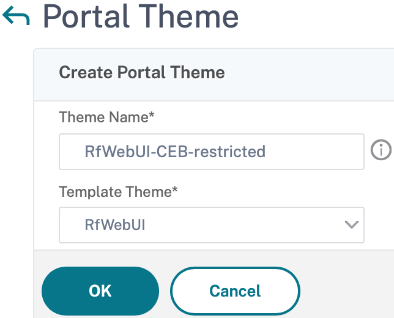
Task: Show Theme Name help via the info icon
Action: coord(381,150)
